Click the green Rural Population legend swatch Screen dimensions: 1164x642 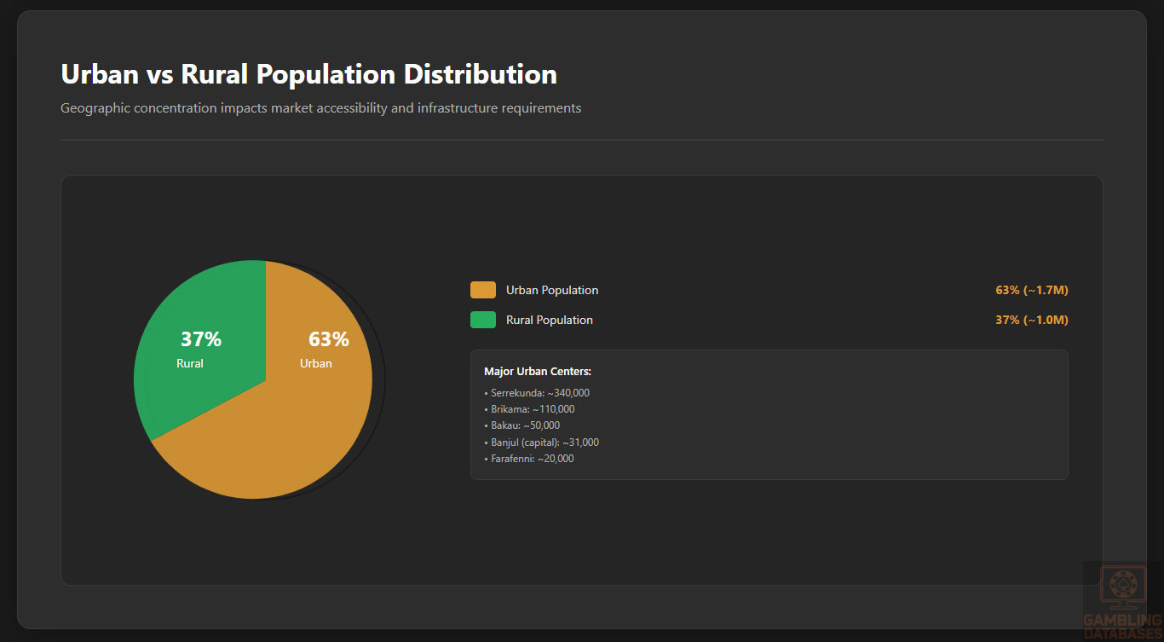click(482, 320)
